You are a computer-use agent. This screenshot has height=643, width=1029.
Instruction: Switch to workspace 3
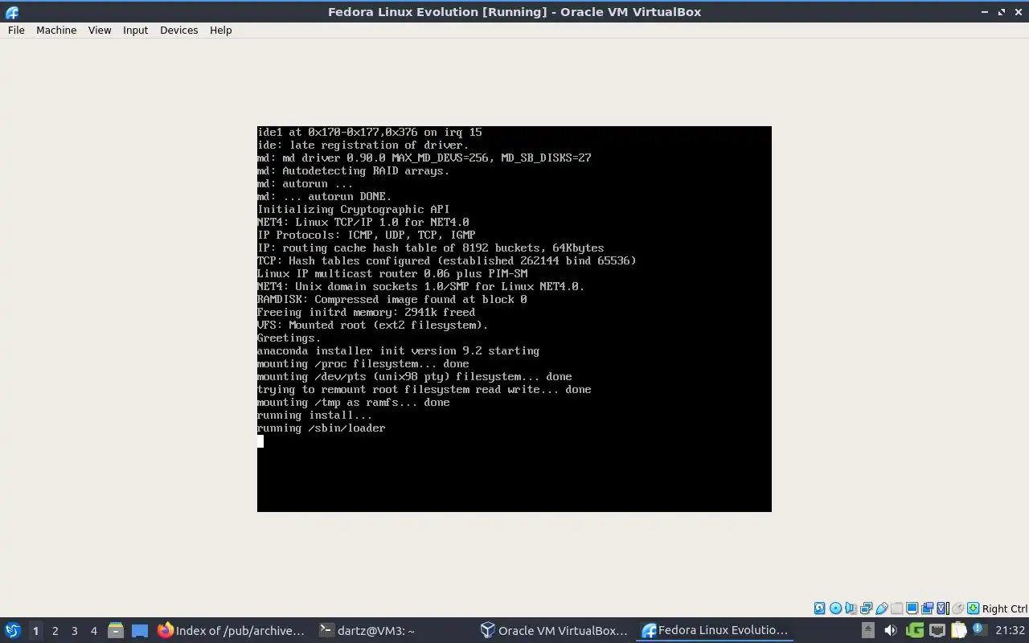click(x=74, y=631)
